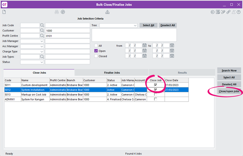Click the circular refresh icon in toolbar

point(63,12)
